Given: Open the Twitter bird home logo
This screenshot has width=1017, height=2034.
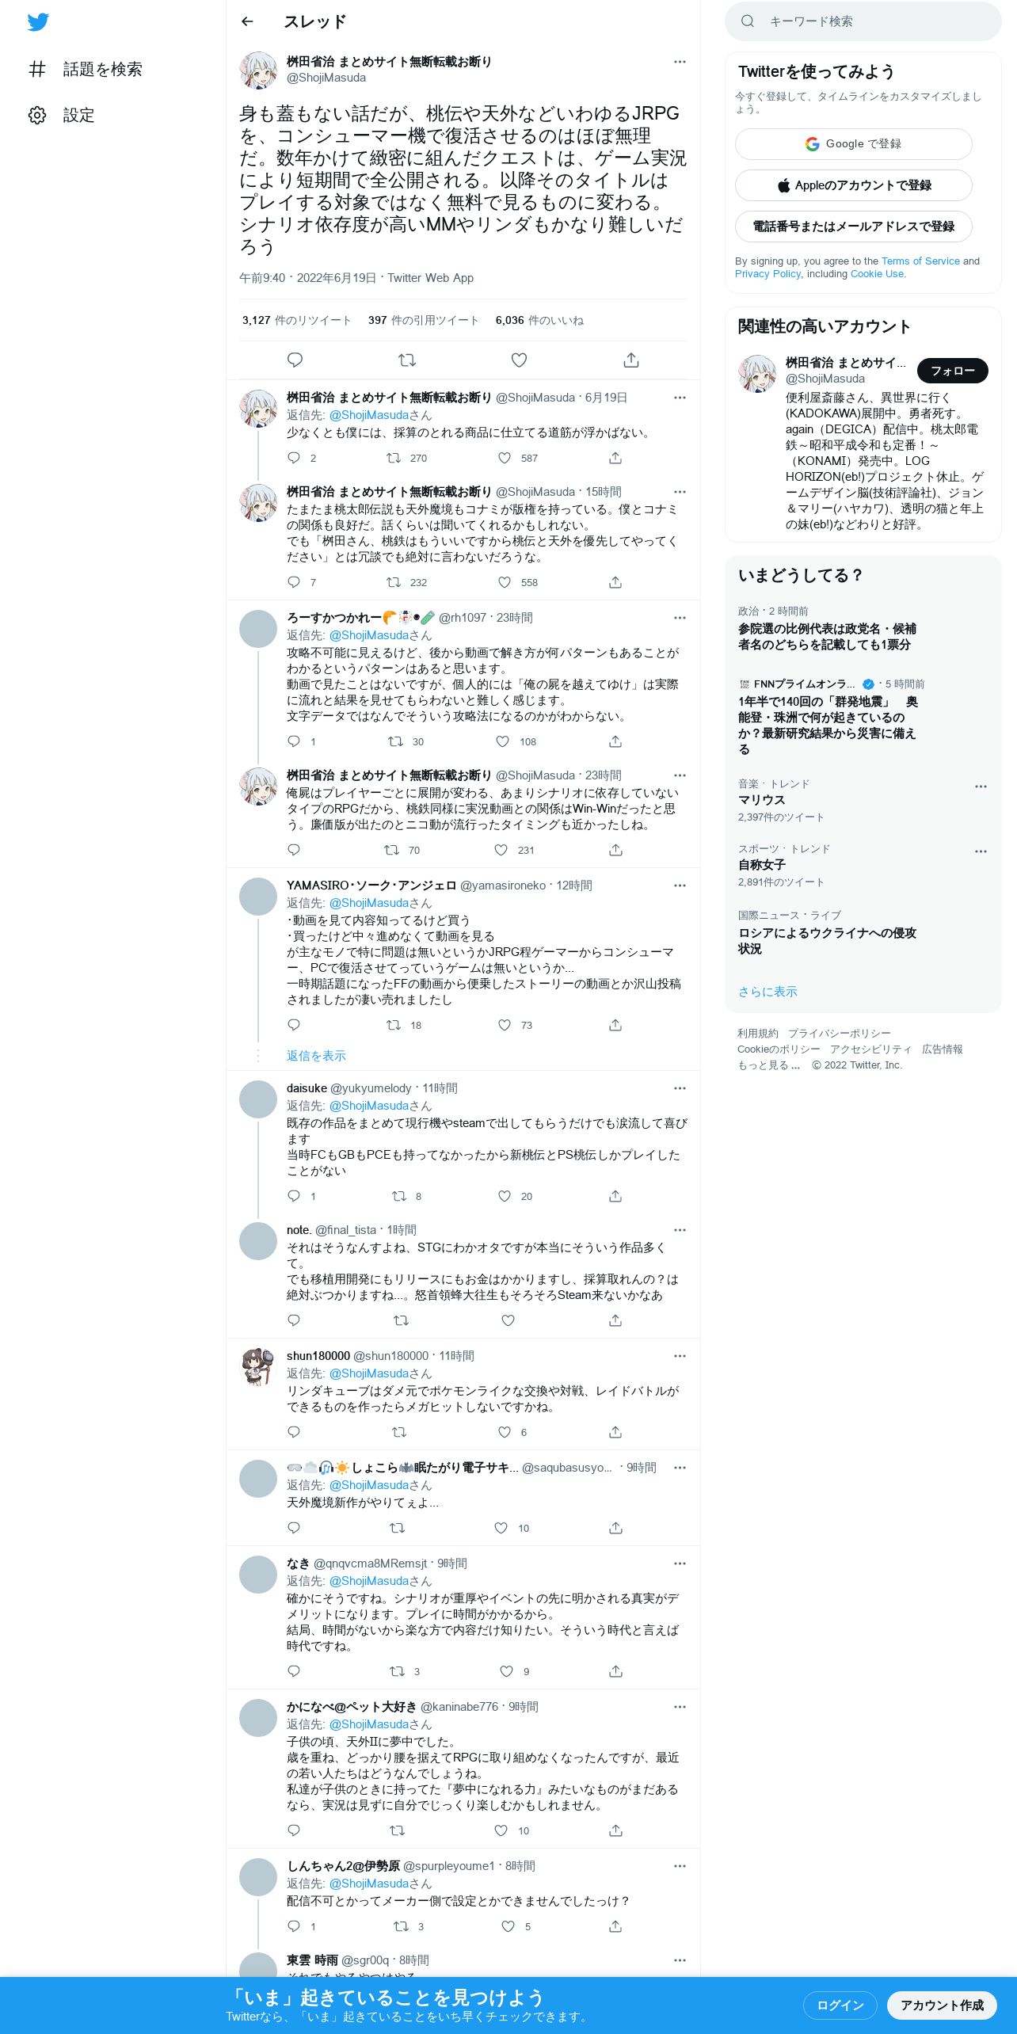Looking at the screenshot, I should coord(38,22).
